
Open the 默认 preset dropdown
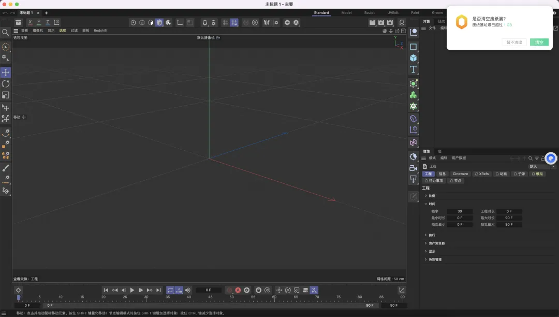pos(541,166)
